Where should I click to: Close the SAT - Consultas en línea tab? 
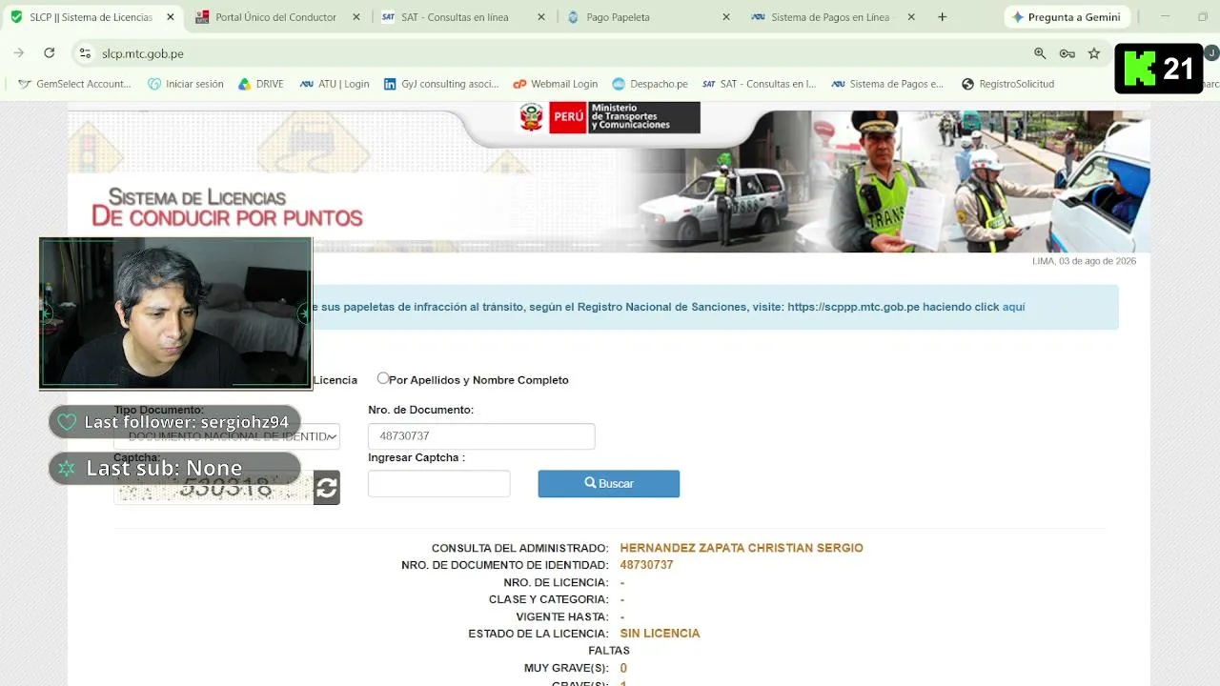coord(541,17)
